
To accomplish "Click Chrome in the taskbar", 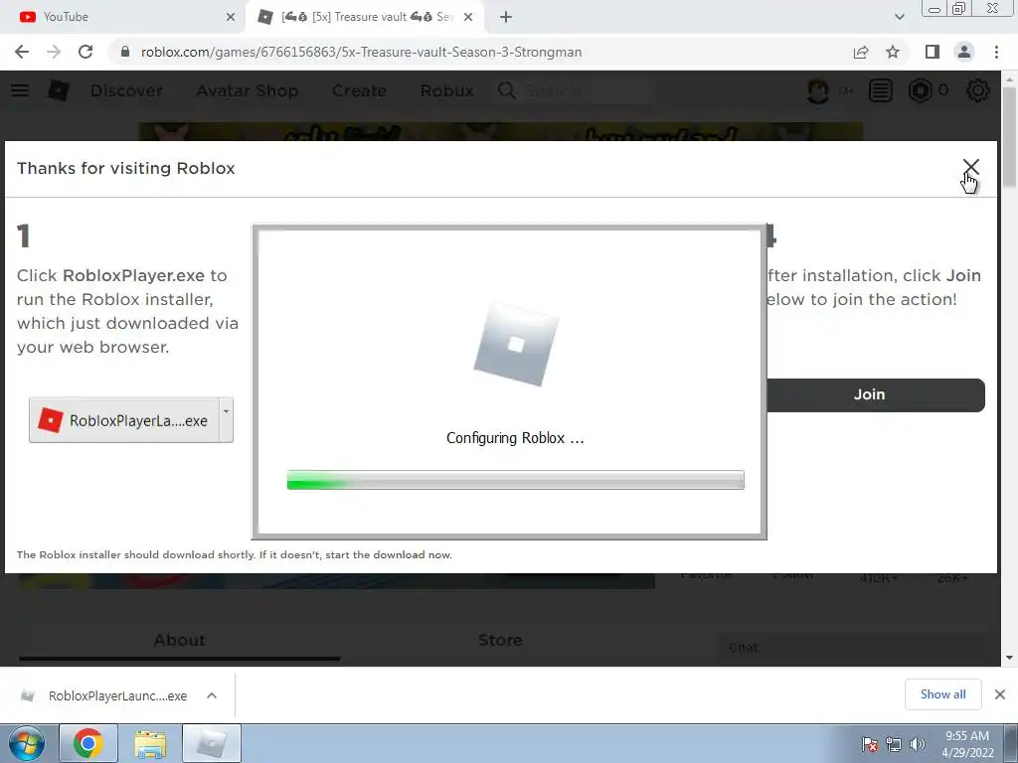I will coord(88,743).
